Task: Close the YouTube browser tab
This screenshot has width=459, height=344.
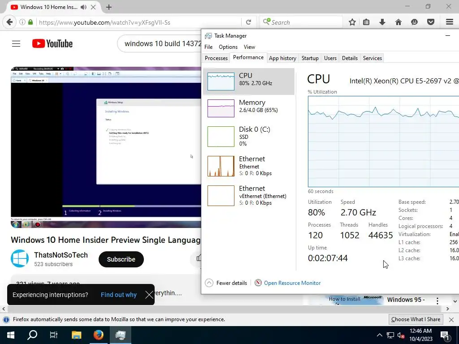Action: tap(93, 7)
